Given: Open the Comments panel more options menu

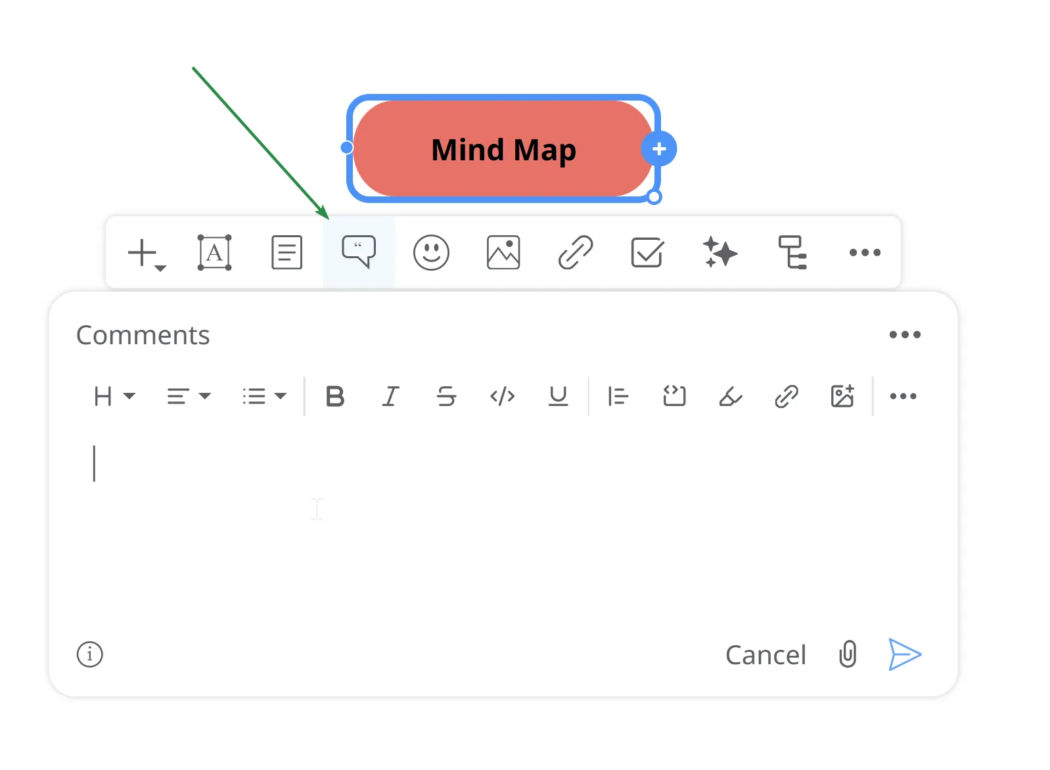Looking at the screenshot, I should point(905,335).
